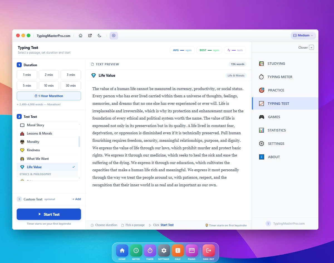Go to Statistics in the sidebar

(276, 130)
